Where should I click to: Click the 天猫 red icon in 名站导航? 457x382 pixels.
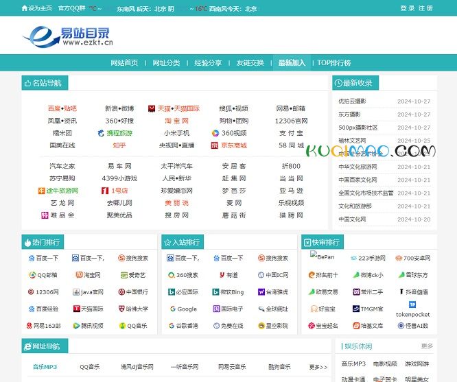[152, 108]
